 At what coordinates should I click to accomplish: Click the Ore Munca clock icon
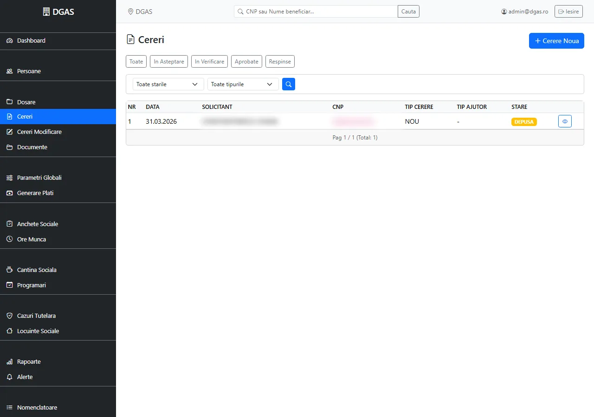pyautogui.click(x=9, y=240)
